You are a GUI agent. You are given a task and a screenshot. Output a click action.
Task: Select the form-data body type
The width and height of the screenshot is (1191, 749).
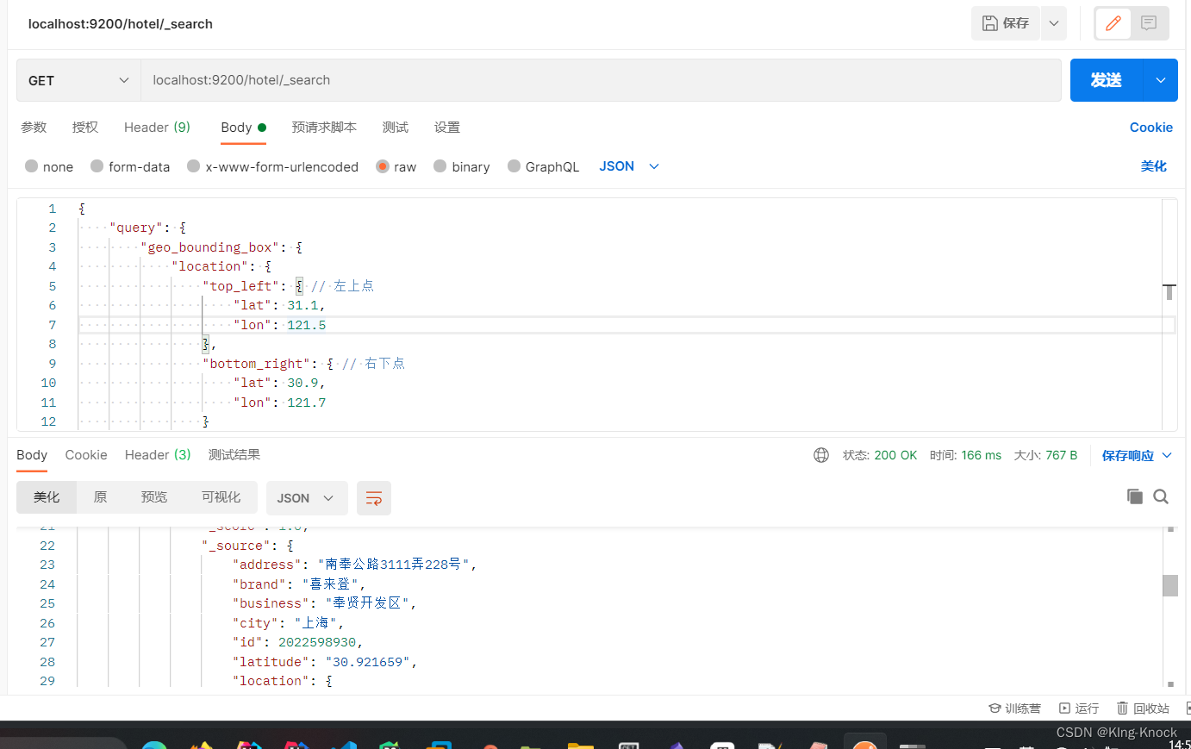click(130, 166)
